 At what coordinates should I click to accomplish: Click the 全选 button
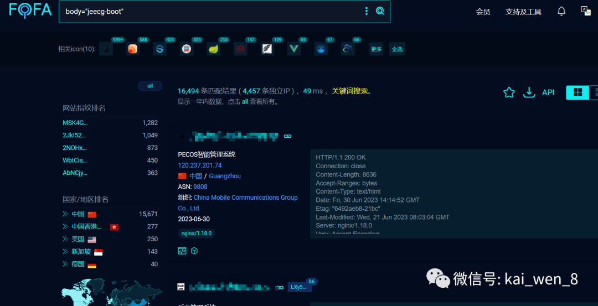[x=397, y=49]
